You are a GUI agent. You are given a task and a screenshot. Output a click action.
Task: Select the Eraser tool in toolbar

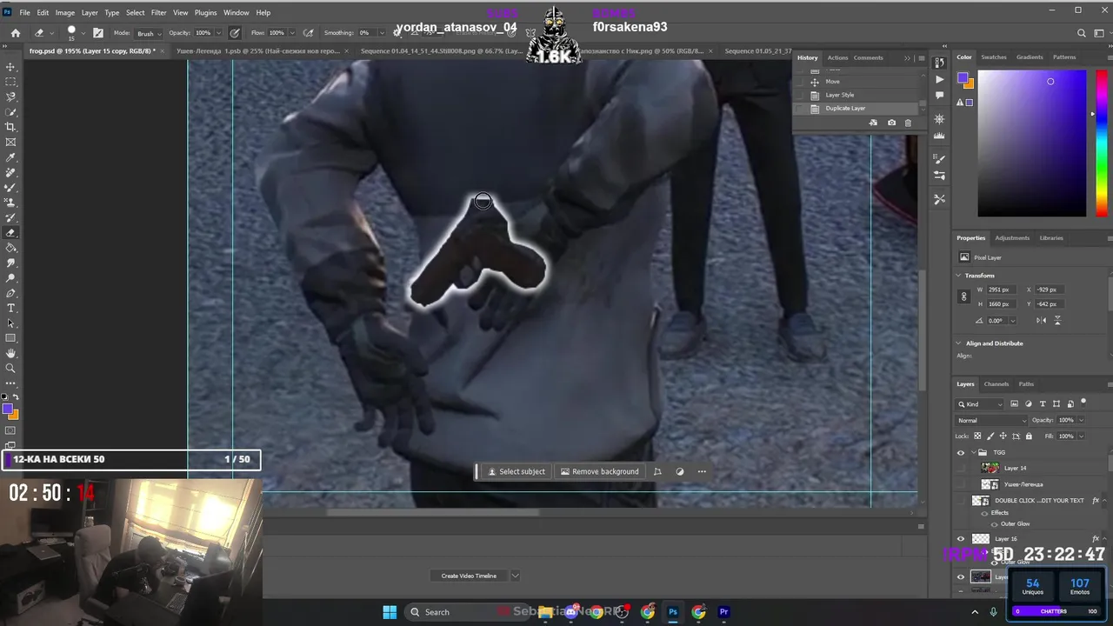(x=10, y=232)
